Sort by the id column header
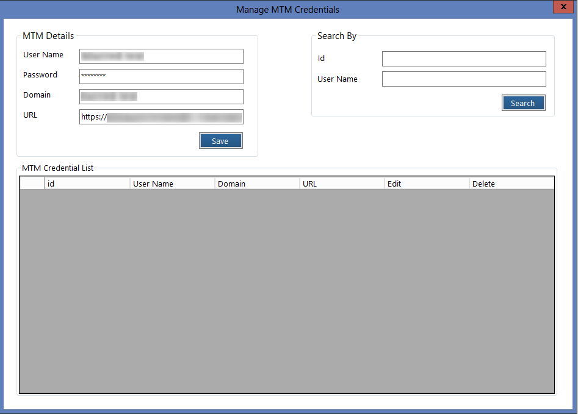The height and width of the screenshot is (414, 578). [x=87, y=184]
